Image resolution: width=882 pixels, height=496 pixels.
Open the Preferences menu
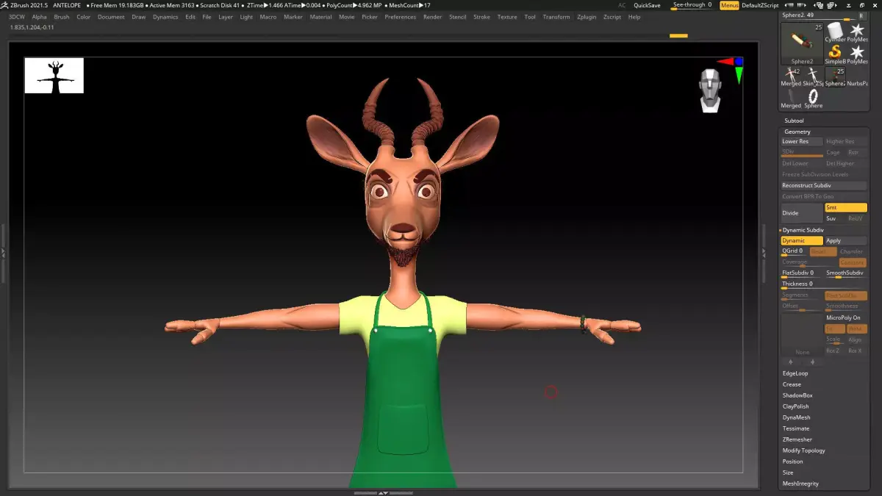400,17
